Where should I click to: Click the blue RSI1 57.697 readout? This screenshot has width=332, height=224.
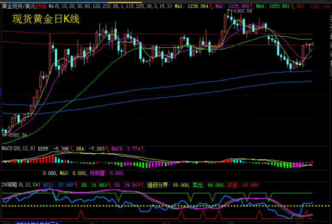point(58,186)
